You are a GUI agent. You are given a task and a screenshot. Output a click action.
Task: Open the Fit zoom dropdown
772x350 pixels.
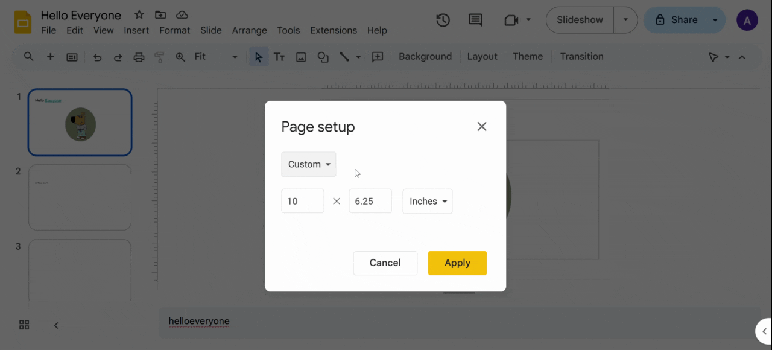click(x=214, y=56)
